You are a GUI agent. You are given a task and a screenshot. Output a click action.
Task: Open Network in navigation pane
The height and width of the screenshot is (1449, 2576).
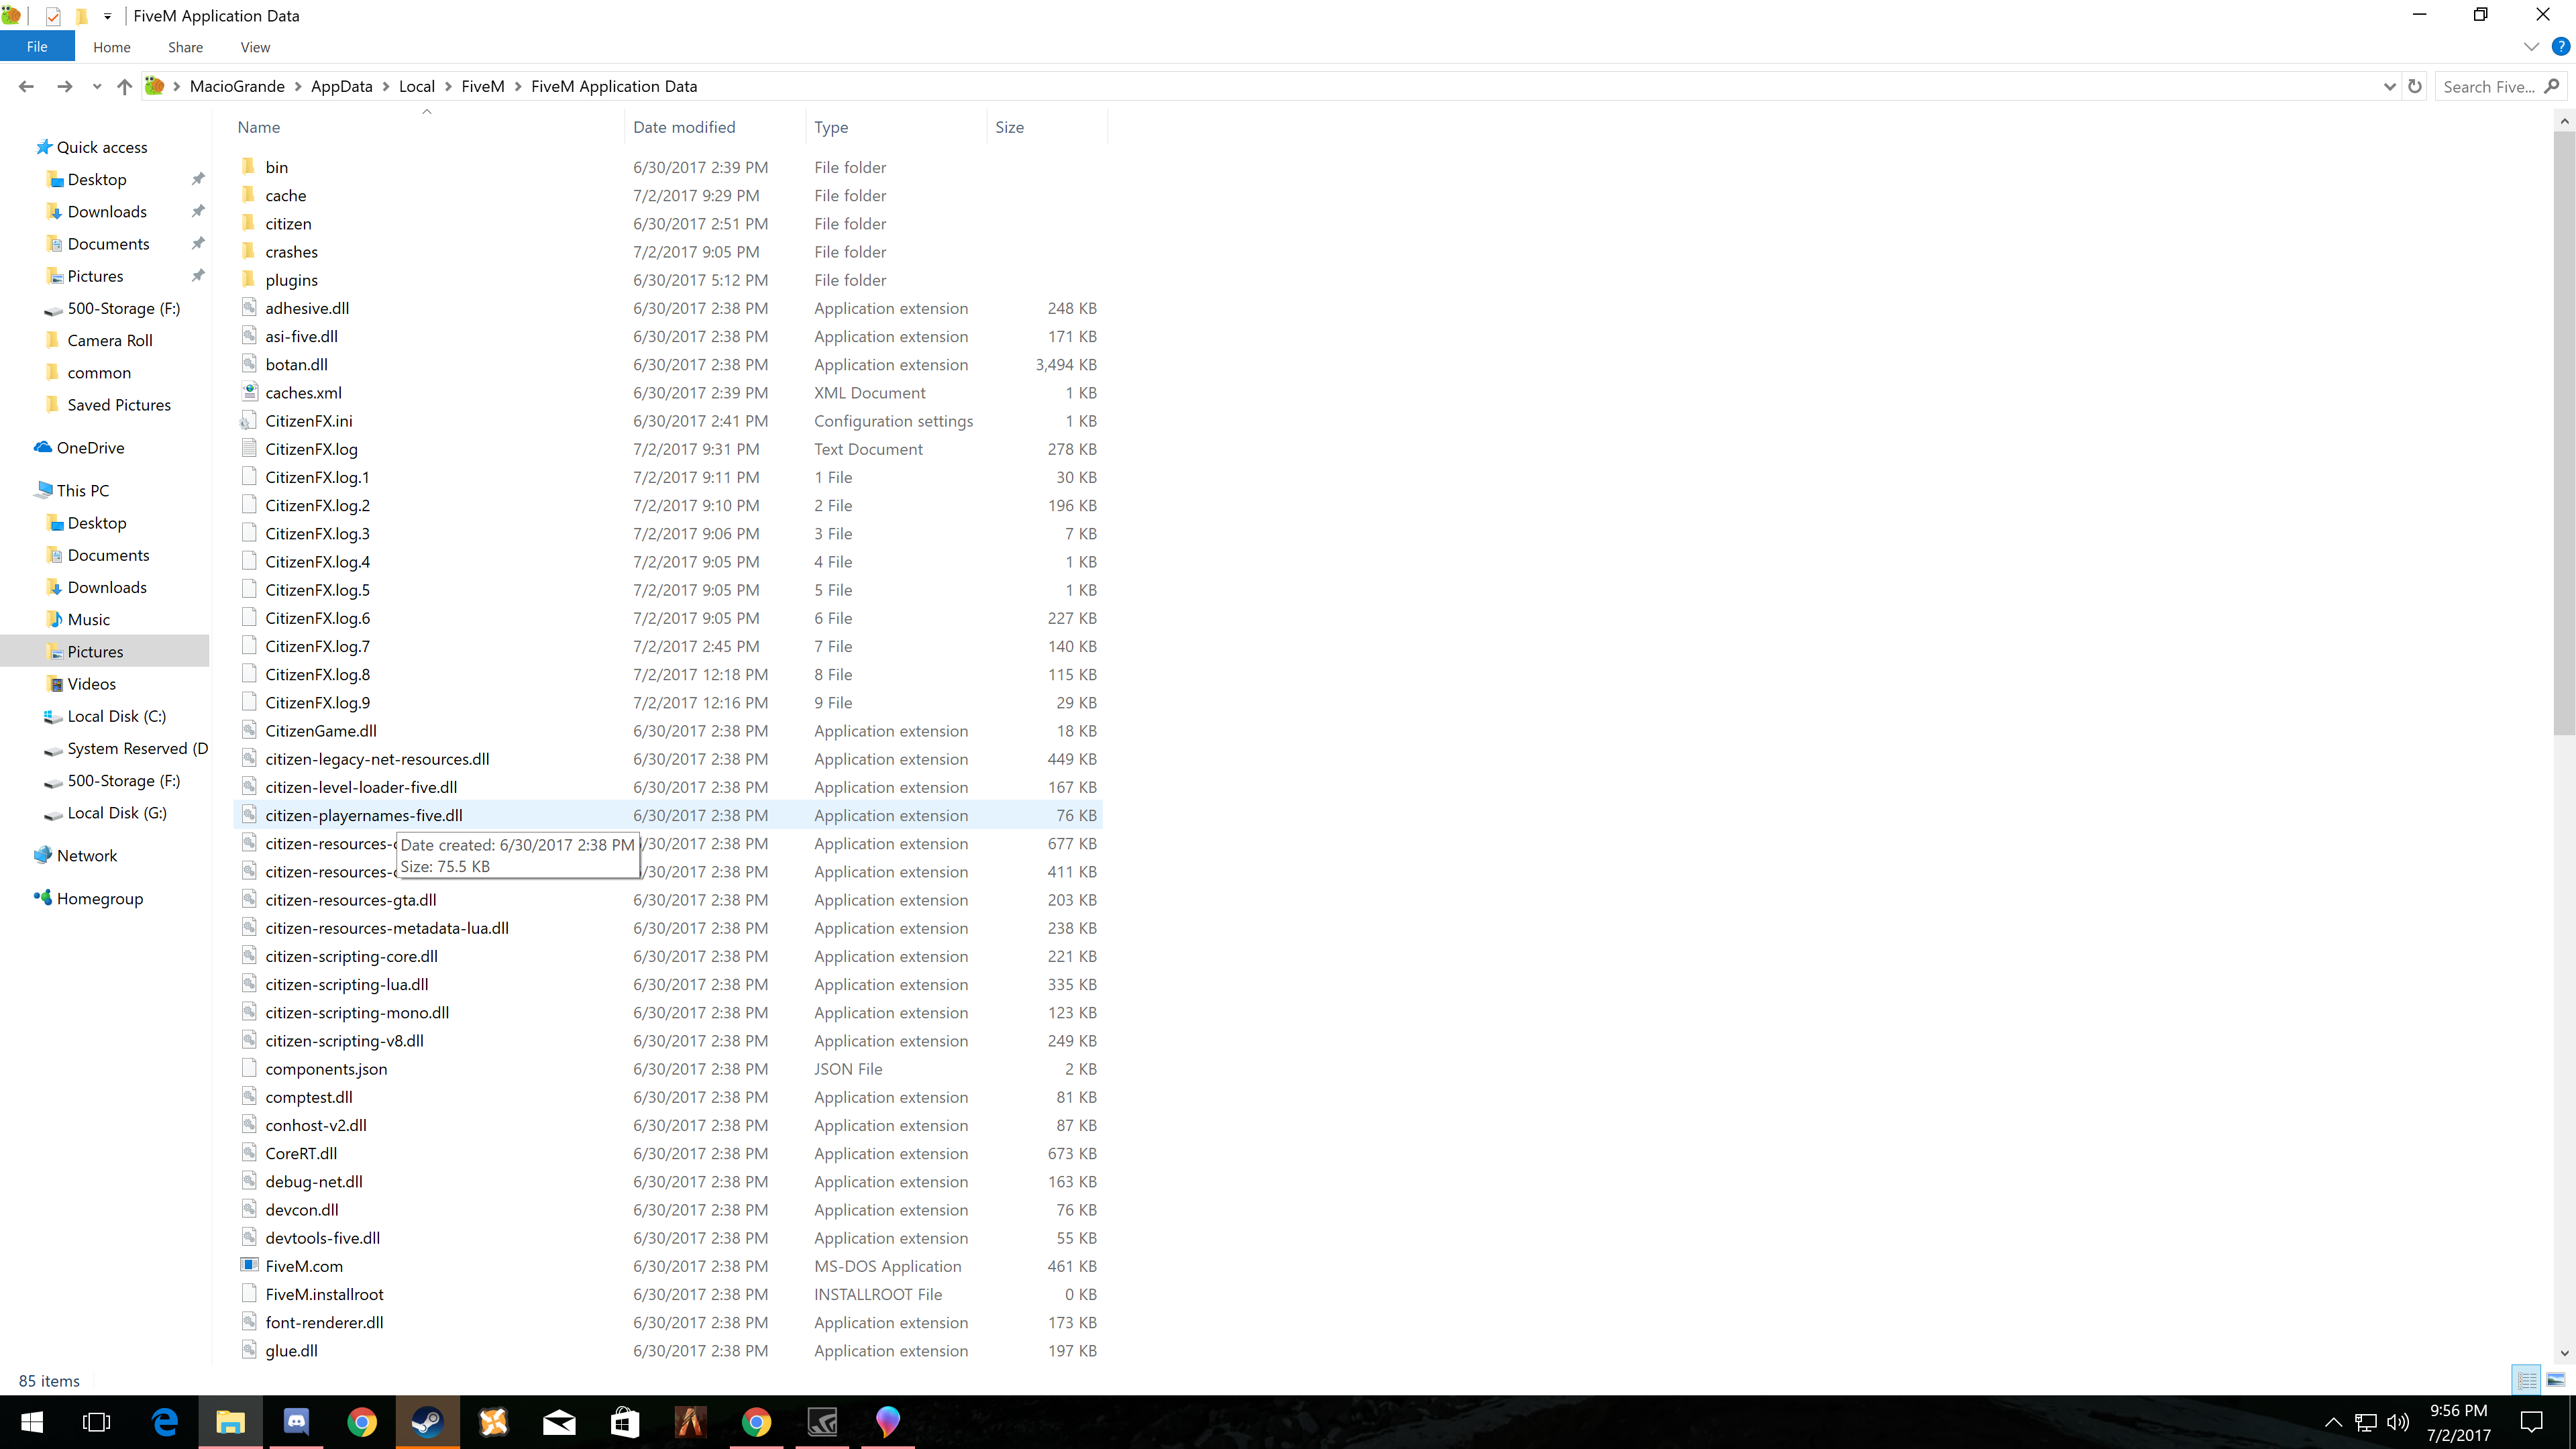click(87, 856)
